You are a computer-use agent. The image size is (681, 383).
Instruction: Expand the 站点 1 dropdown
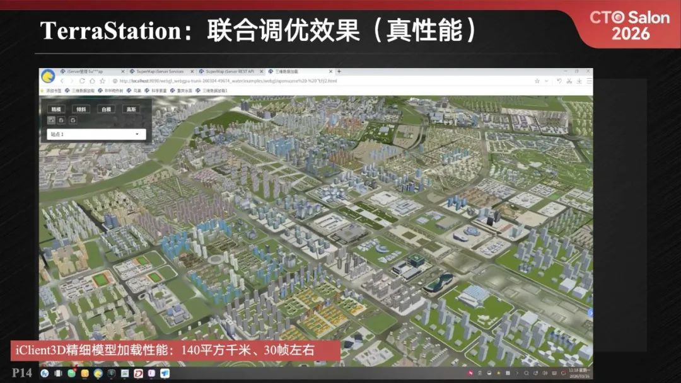pyautogui.click(x=137, y=133)
